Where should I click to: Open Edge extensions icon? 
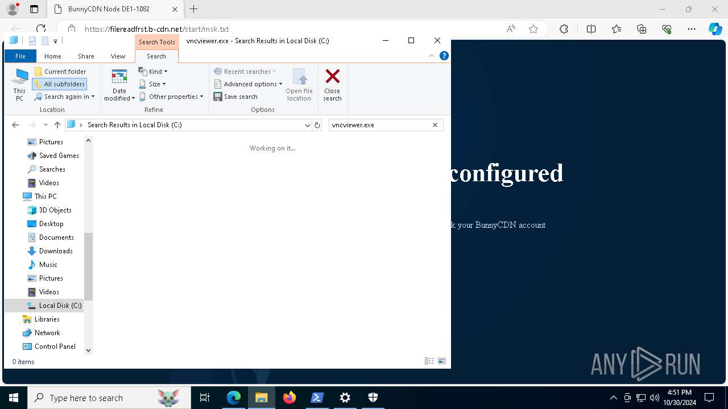pyautogui.click(x=564, y=29)
